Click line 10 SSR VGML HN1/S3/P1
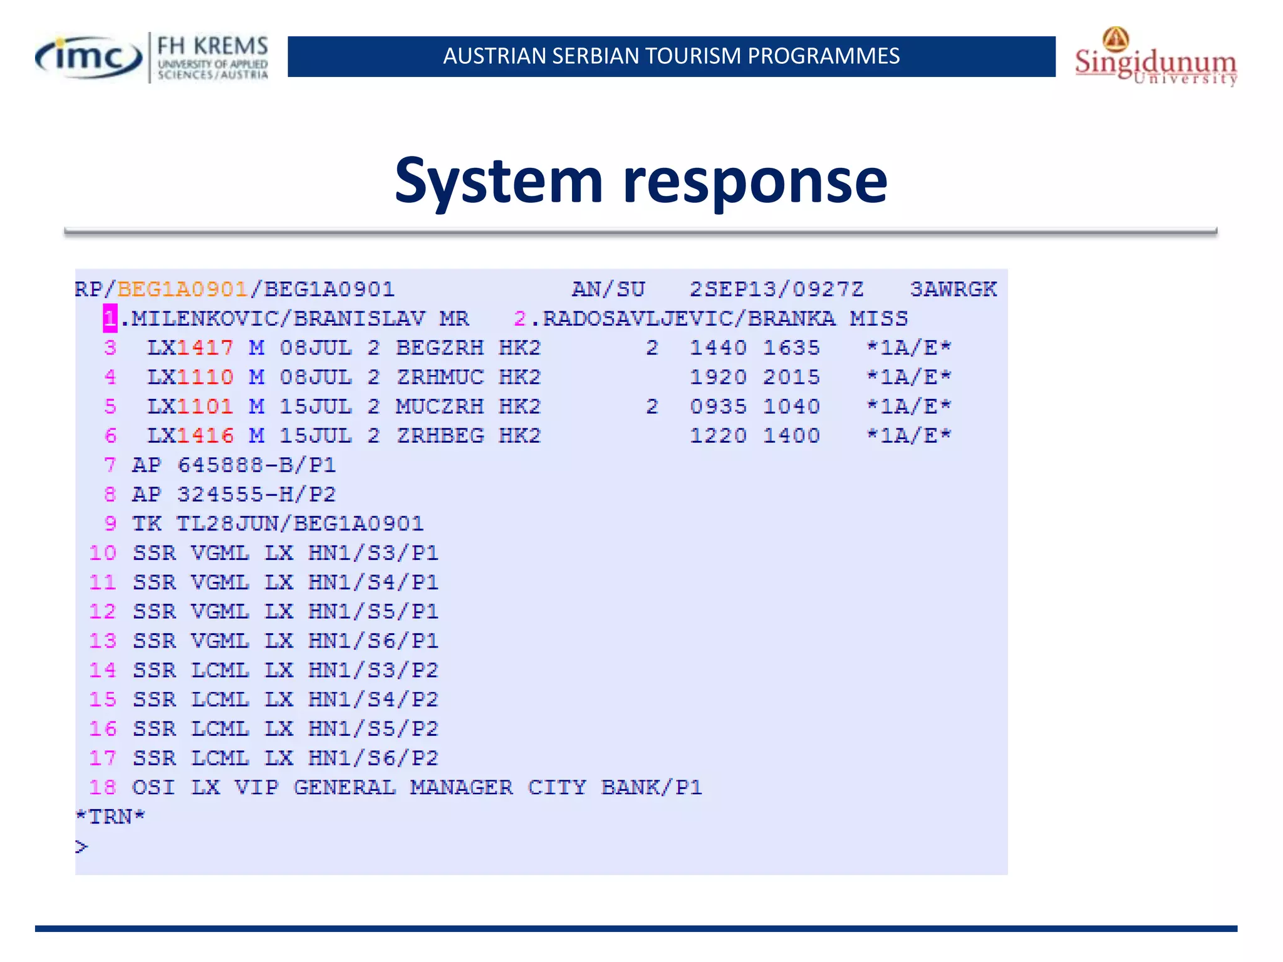This screenshot has height=962, width=1283. [264, 553]
